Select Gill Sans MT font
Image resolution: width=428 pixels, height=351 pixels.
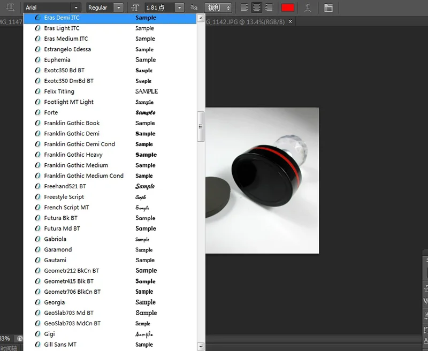pyautogui.click(x=110, y=345)
